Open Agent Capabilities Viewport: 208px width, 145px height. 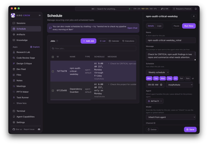pyautogui.click(x=26, y=117)
